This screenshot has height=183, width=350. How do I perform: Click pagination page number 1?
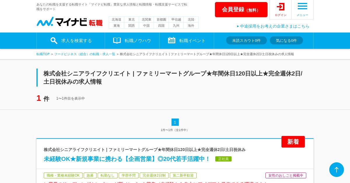[175, 122]
